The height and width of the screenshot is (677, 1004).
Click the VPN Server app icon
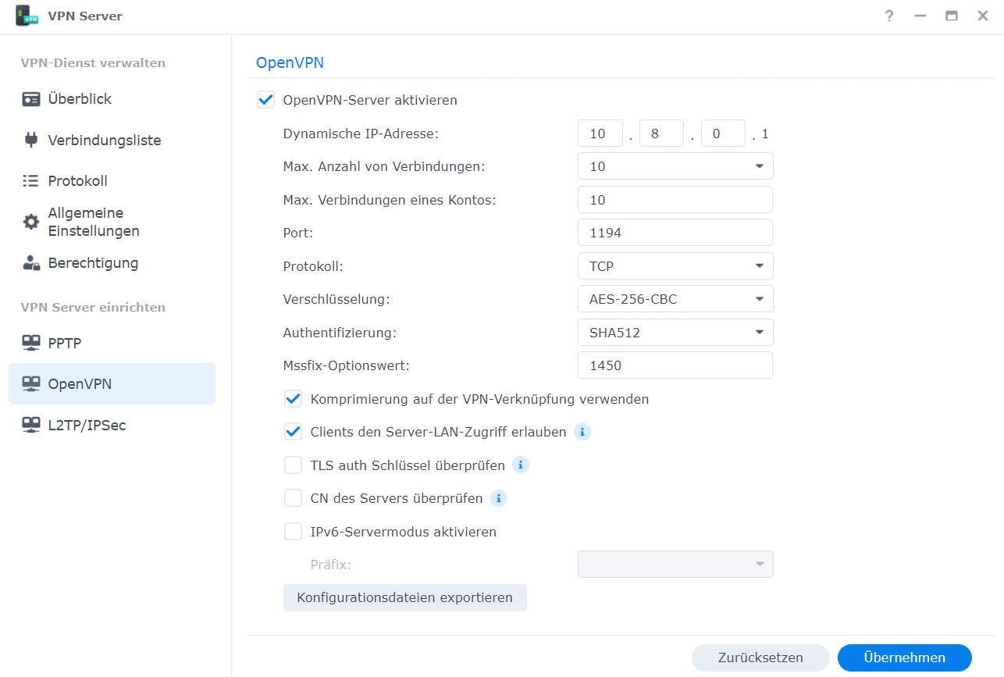pyautogui.click(x=27, y=16)
